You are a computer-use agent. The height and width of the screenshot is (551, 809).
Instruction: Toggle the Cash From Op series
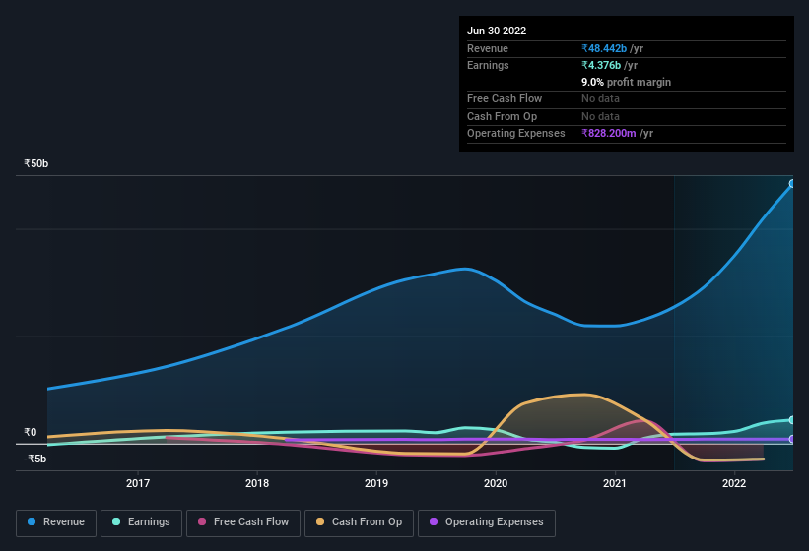(x=359, y=522)
